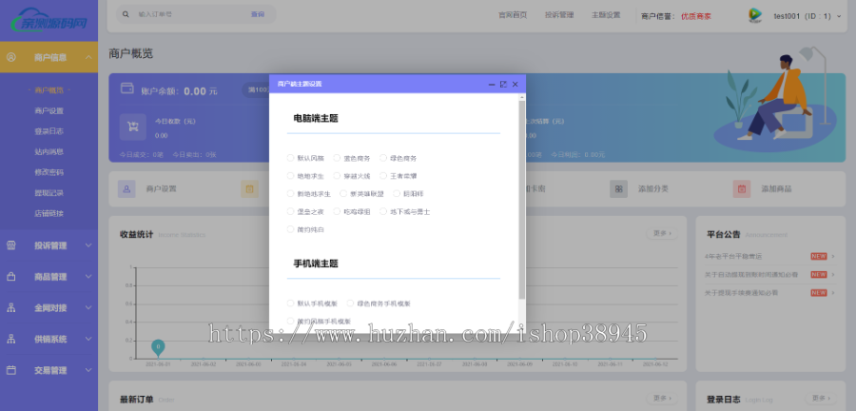Collapse the 商户信息 menu chevron
The image size is (856, 411).
pyautogui.click(x=88, y=58)
